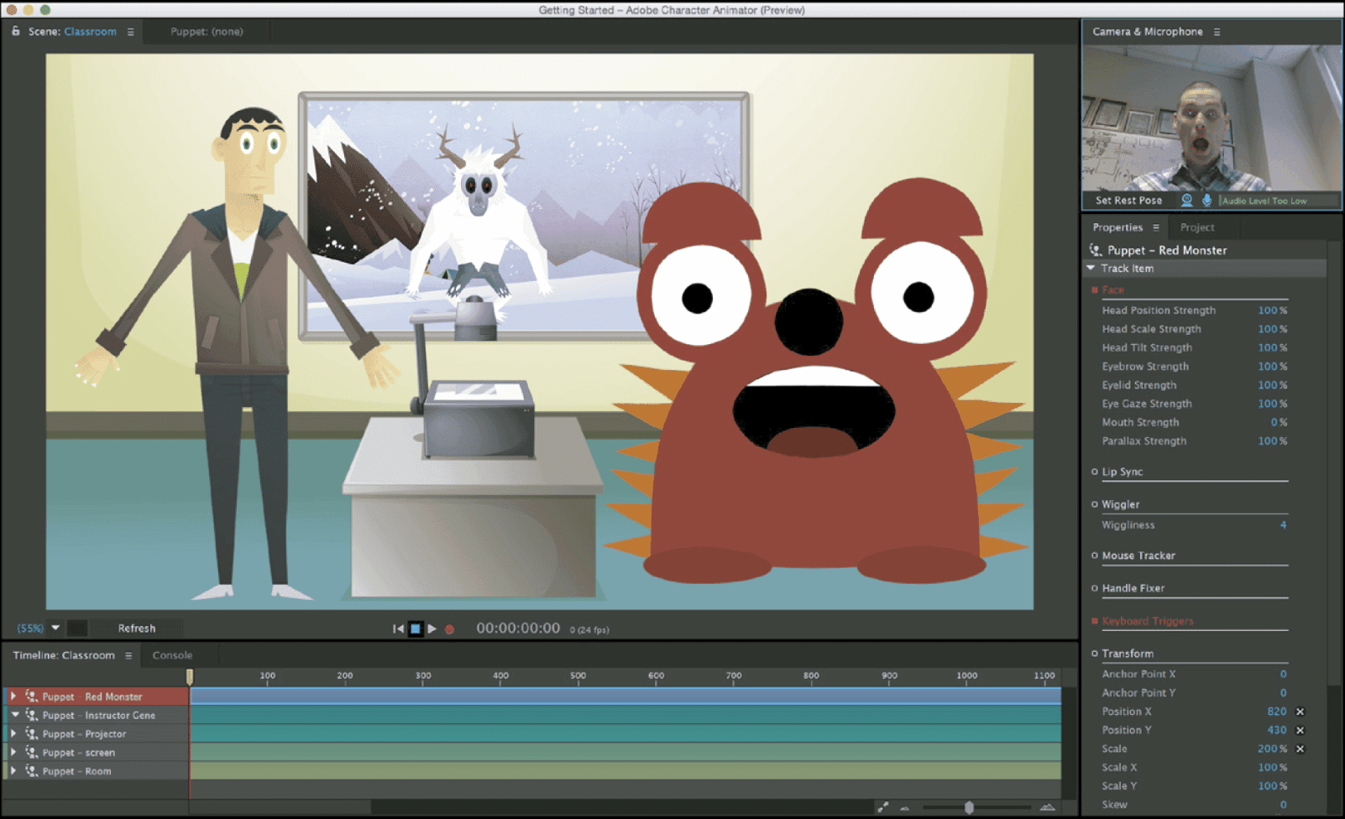Click the red Record button
Viewport: 1345px width, 819px height.
449,629
